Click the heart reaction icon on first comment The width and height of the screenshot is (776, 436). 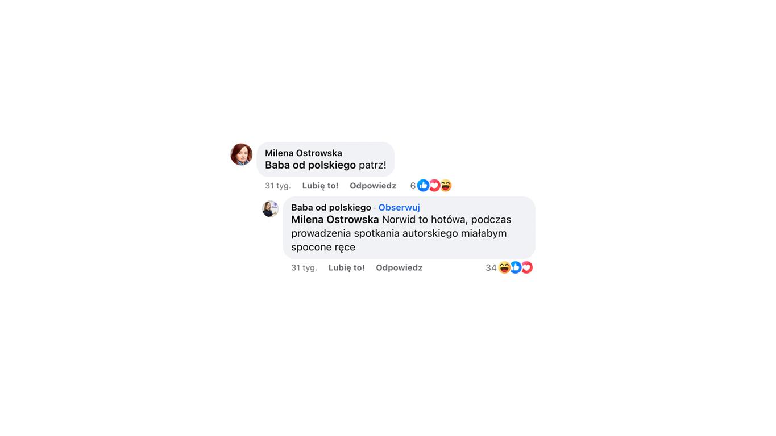point(434,186)
